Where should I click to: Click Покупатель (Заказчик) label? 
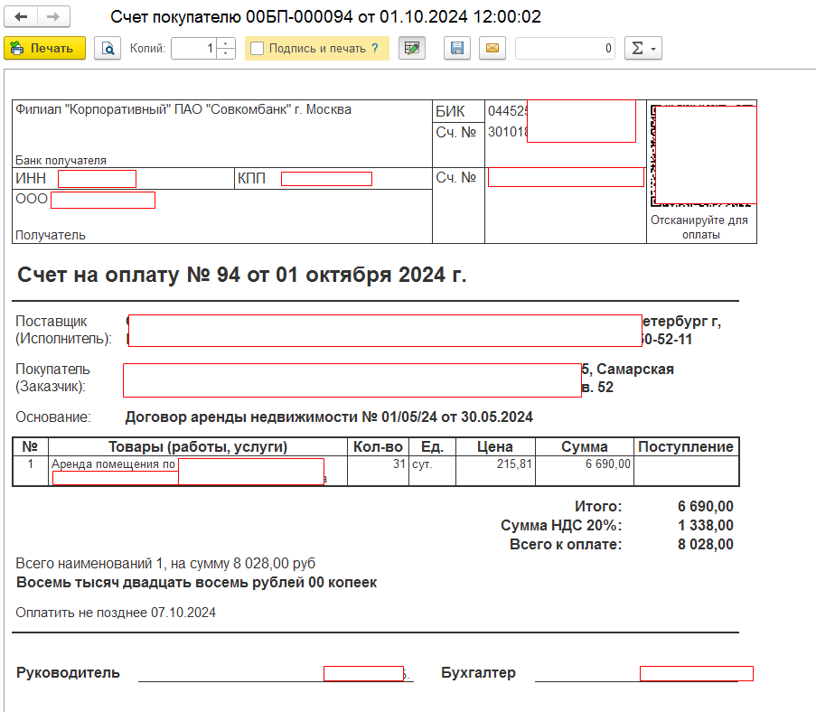(x=52, y=378)
